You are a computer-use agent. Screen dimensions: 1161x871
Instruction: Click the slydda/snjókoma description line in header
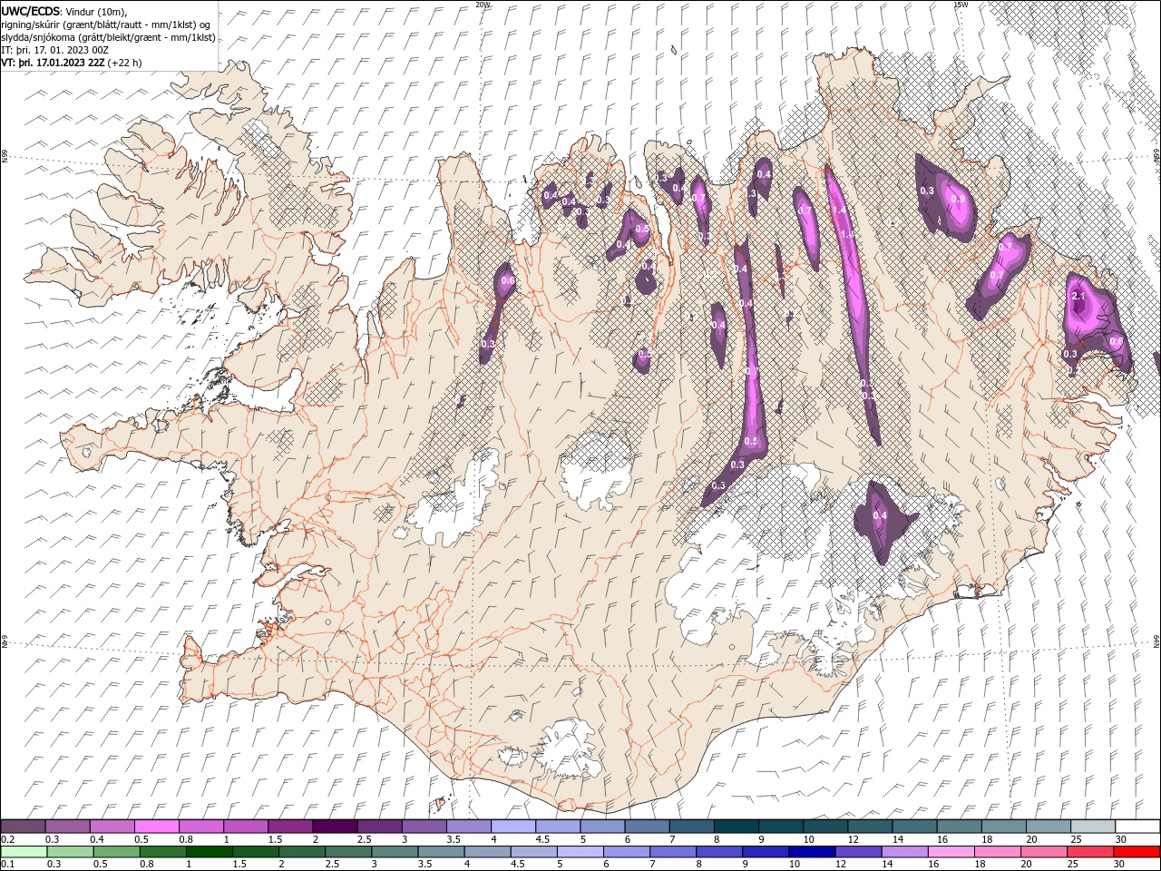pyautogui.click(x=109, y=37)
